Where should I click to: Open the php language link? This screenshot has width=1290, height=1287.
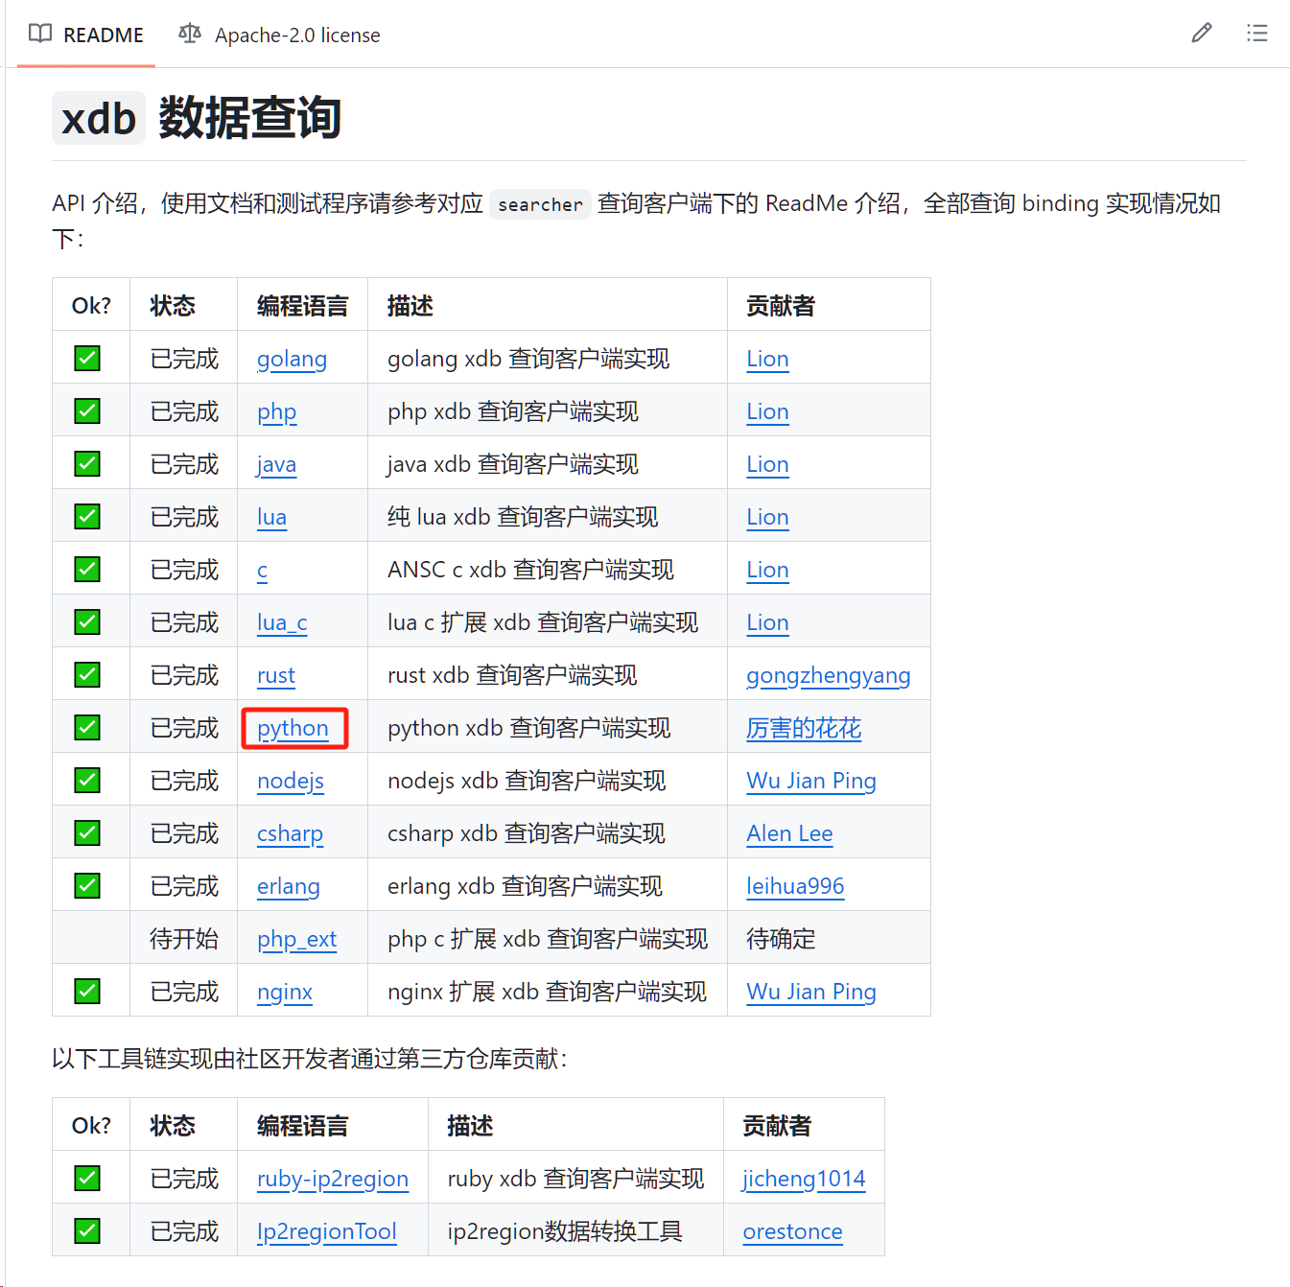pyautogui.click(x=276, y=411)
